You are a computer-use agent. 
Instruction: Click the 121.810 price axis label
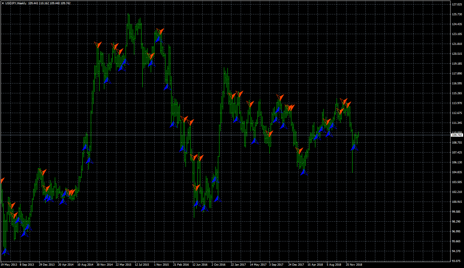457,44
